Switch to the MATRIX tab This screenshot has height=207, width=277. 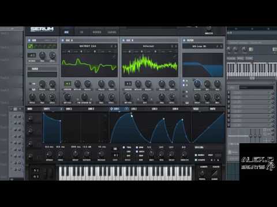97,32
